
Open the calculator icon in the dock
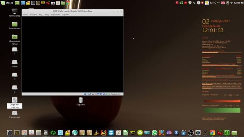39,133
